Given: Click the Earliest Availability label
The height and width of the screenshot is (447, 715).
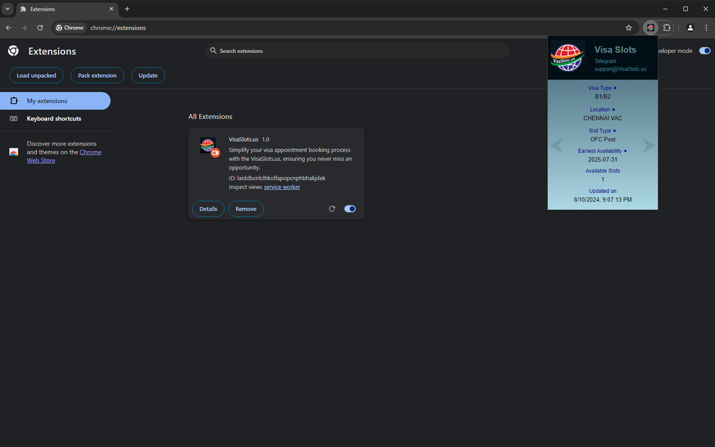Looking at the screenshot, I should 603,151.
